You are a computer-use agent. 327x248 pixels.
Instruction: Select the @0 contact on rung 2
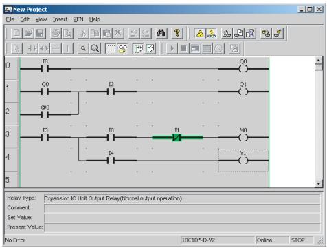(x=45, y=114)
